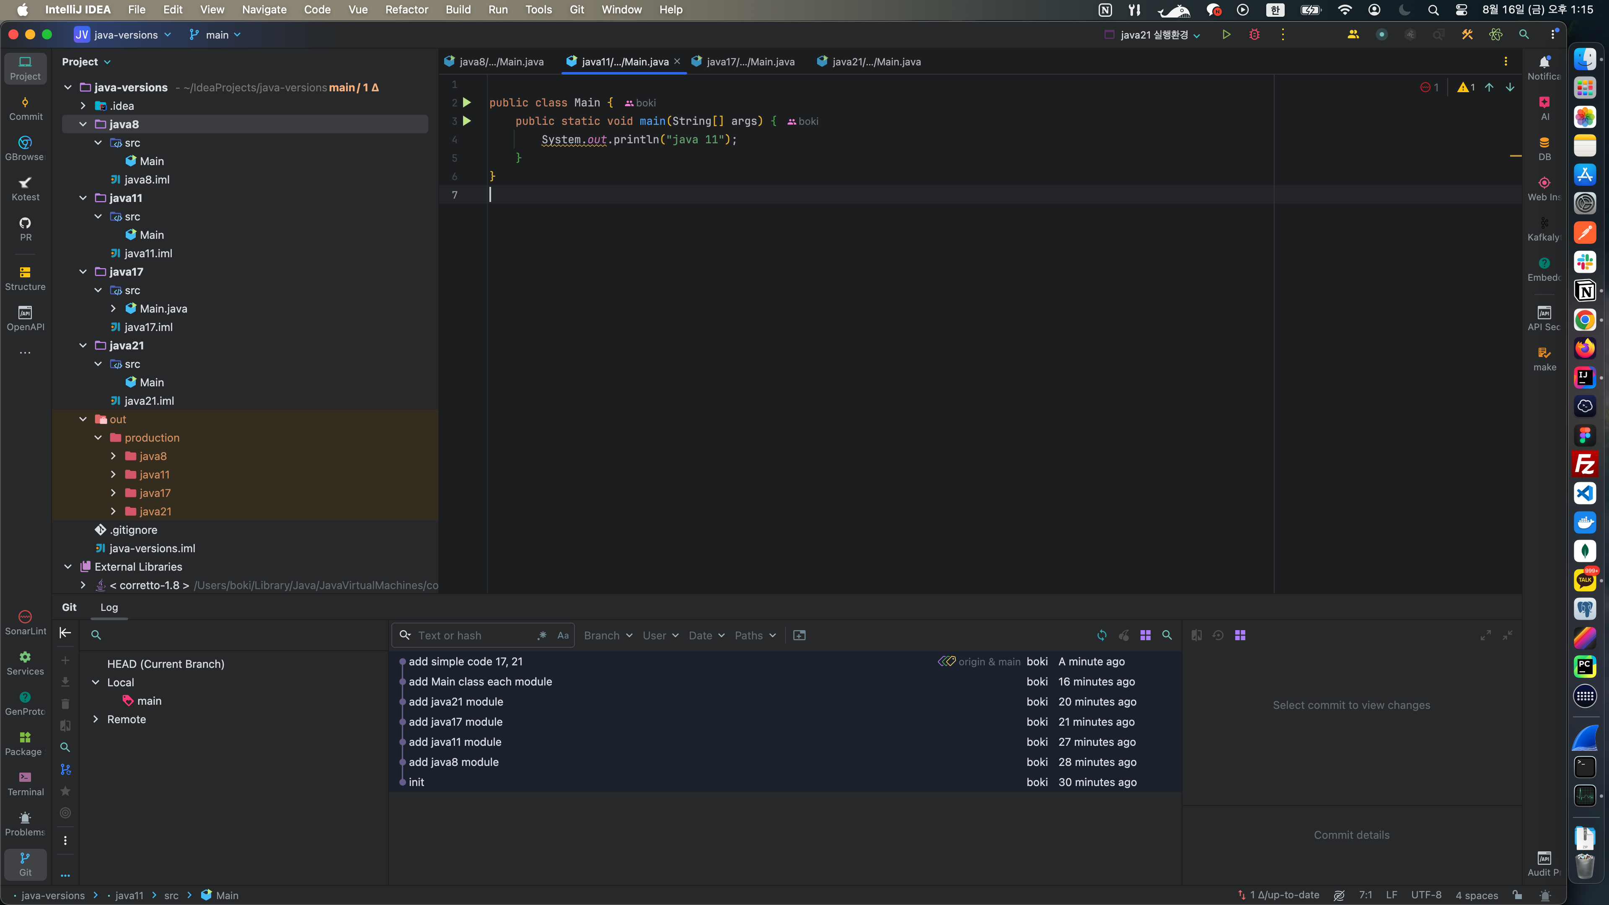Refresh the Git log
Viewport: 1609px width, 905px height.
[1102, 635]
